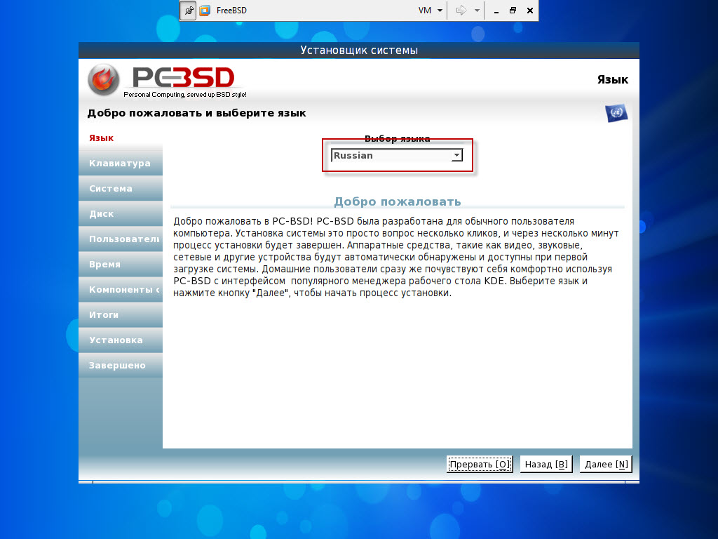
Task: Click the Personal Computing tagline text
Action: 185,95
